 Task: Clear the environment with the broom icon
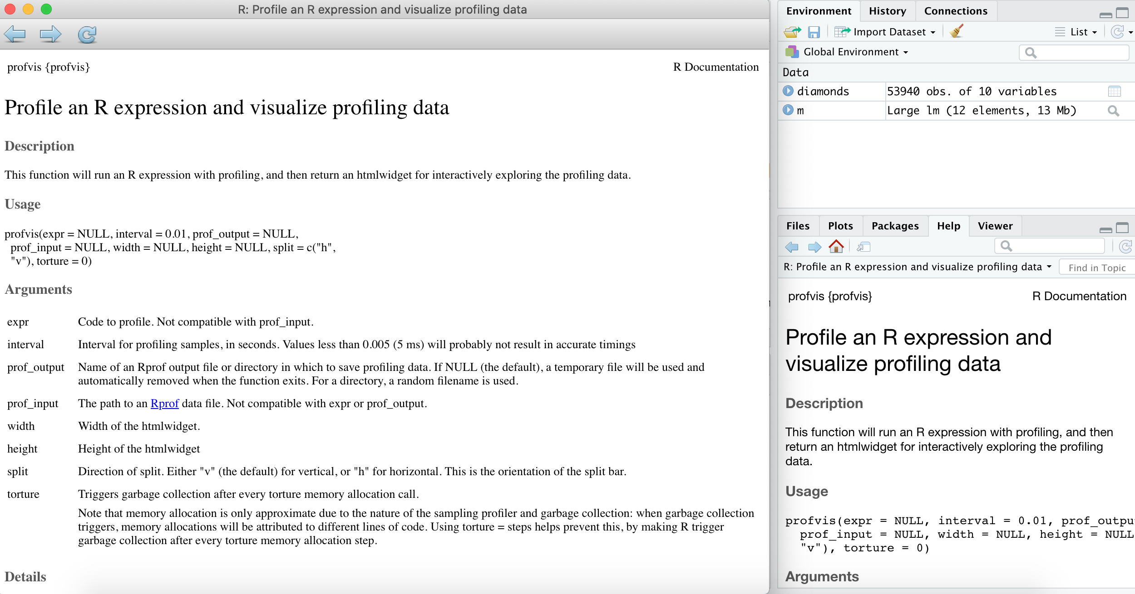(957, 31)
